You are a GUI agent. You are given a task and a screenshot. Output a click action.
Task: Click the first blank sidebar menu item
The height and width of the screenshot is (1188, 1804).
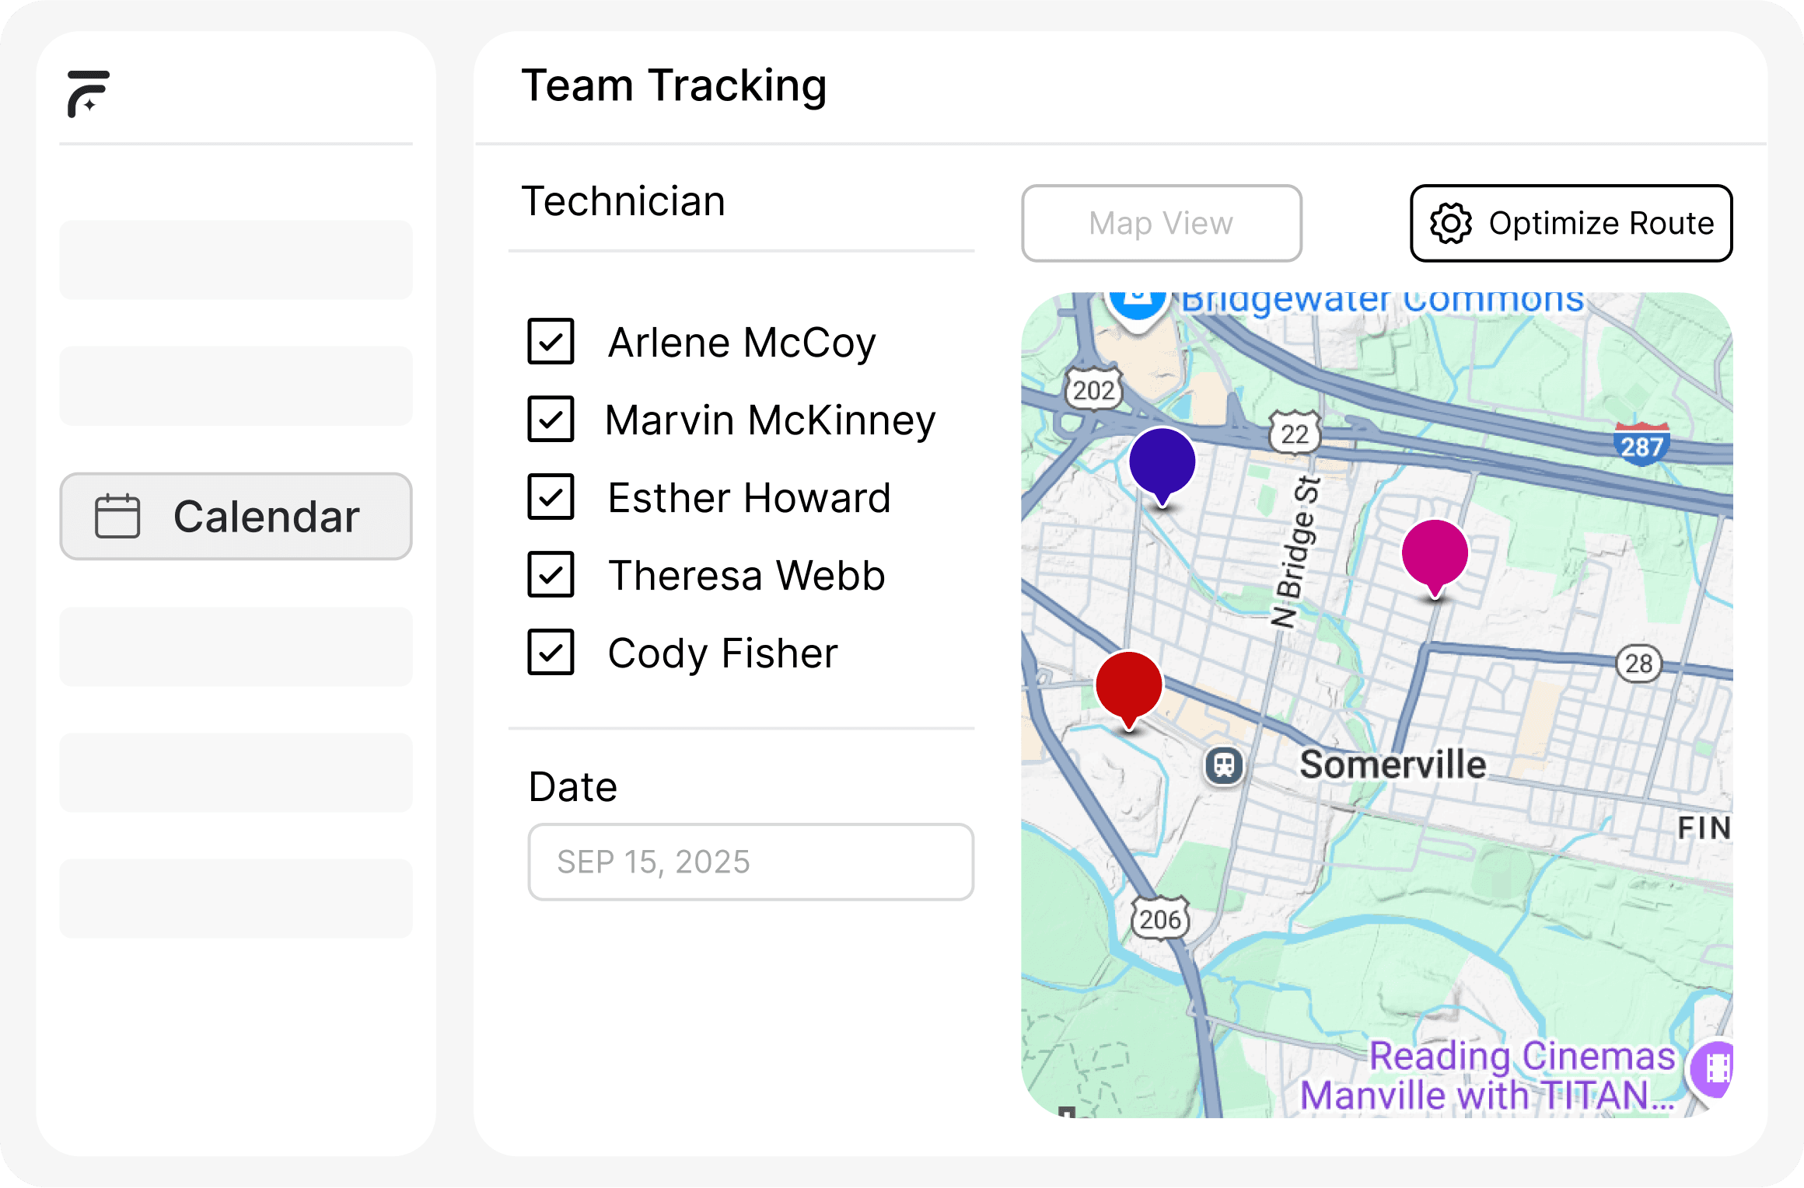click(236, 260)
